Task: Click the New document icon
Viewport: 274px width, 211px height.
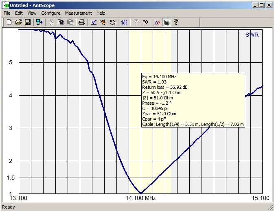Action: (x=9, y=22)
